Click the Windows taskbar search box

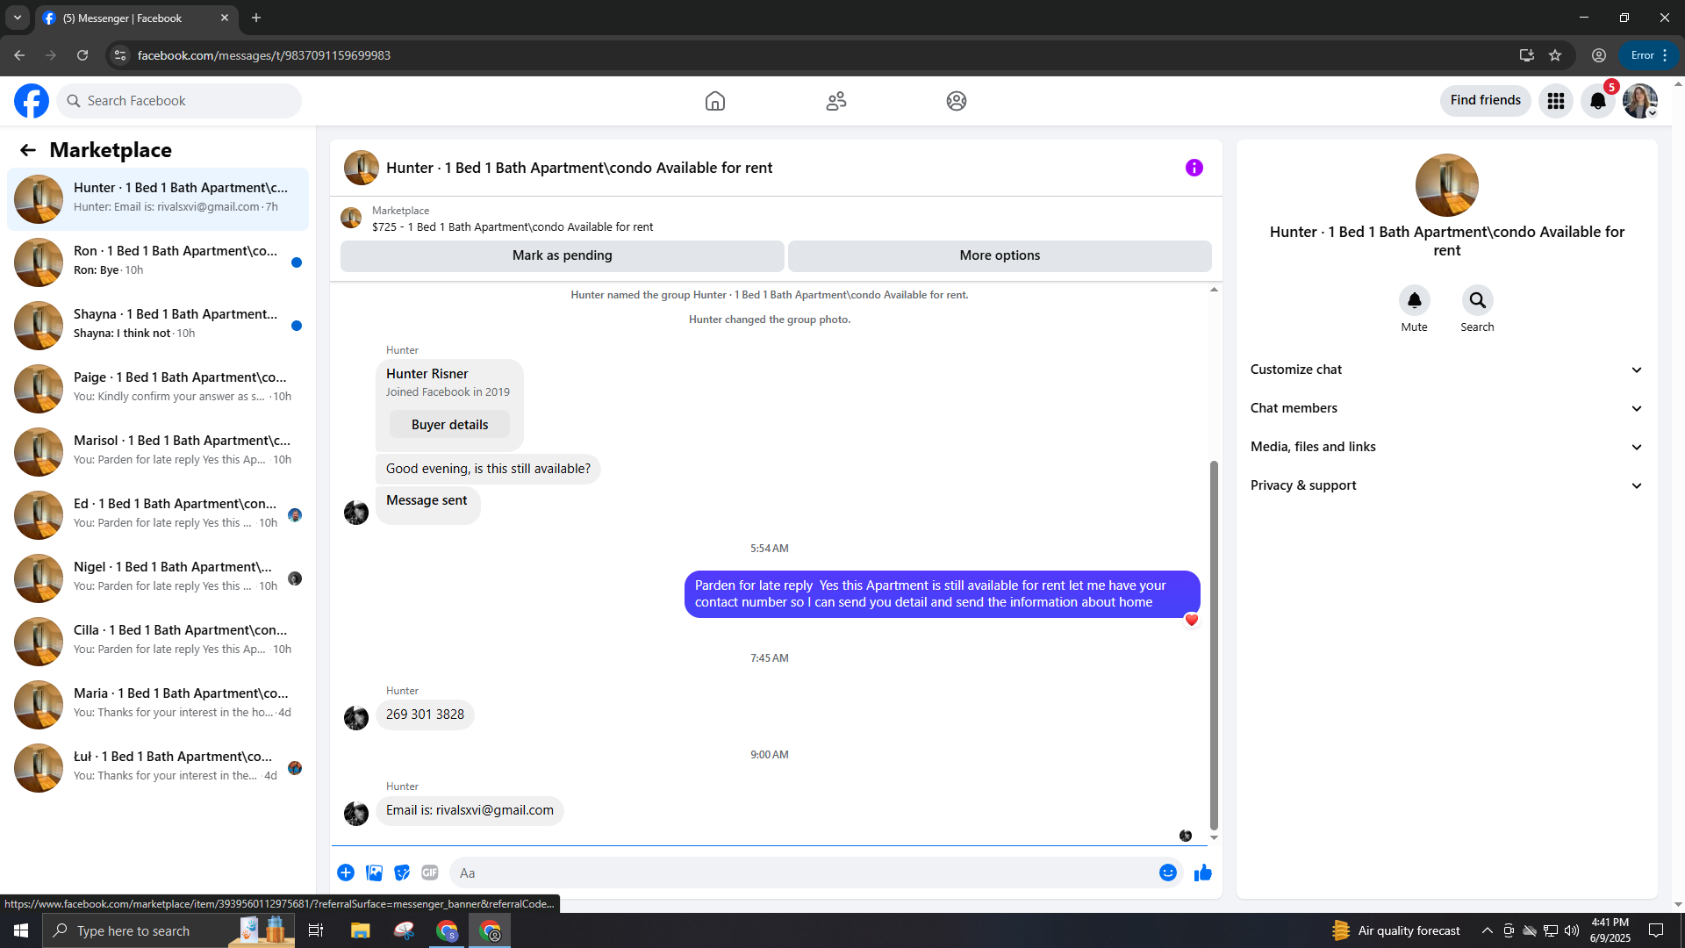click(x=167, y=930)
